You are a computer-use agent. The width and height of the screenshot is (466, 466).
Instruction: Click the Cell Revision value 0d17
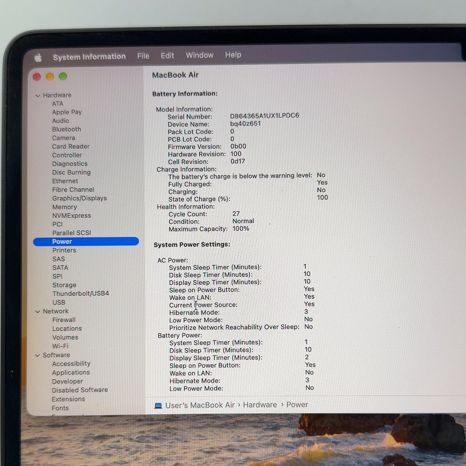pyautogui.click(x=238, y=161)
